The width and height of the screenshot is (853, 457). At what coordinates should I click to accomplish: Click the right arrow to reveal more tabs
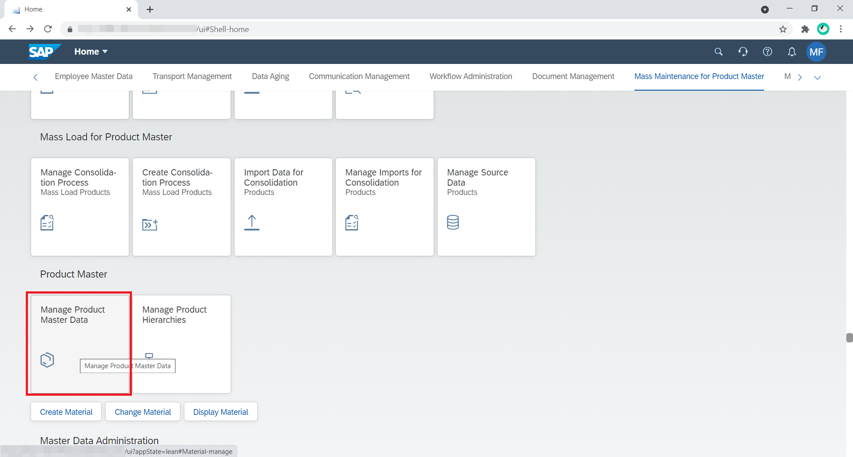coord(800,77)
